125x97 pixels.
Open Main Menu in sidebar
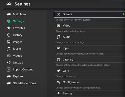click(x=20, y=14)
